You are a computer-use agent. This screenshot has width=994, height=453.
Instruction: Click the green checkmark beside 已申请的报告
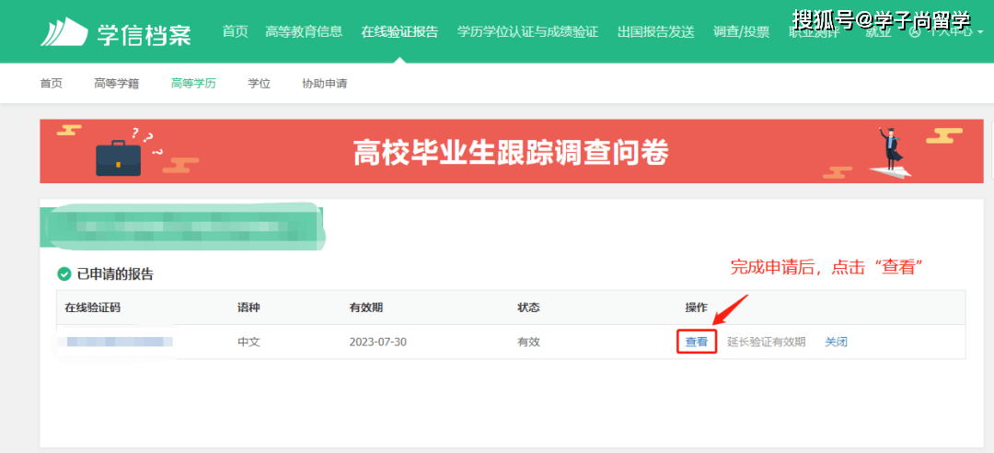click(x=64, y=274)
